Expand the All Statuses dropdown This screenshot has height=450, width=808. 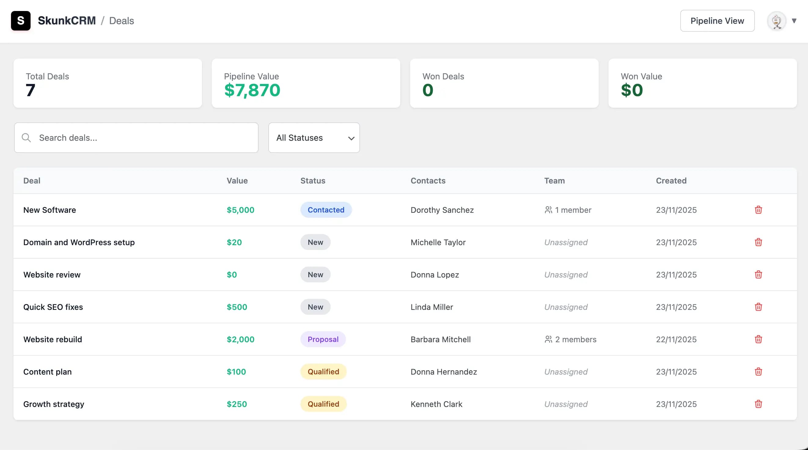(314, 138)
